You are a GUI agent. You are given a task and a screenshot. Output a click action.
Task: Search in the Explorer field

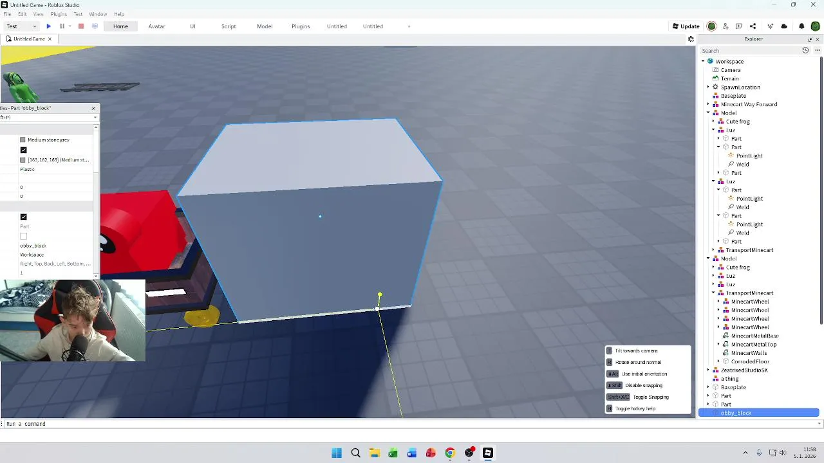(x=750, y=50)
